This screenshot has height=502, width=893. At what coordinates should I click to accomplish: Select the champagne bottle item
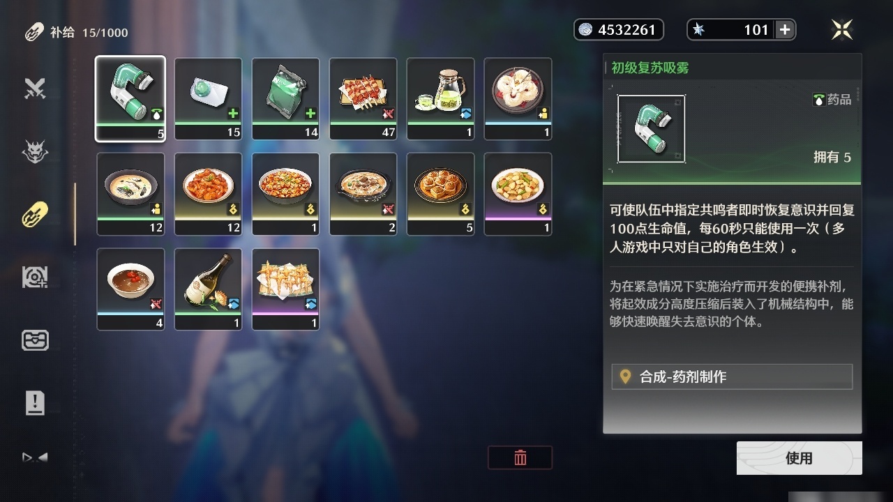208,289
